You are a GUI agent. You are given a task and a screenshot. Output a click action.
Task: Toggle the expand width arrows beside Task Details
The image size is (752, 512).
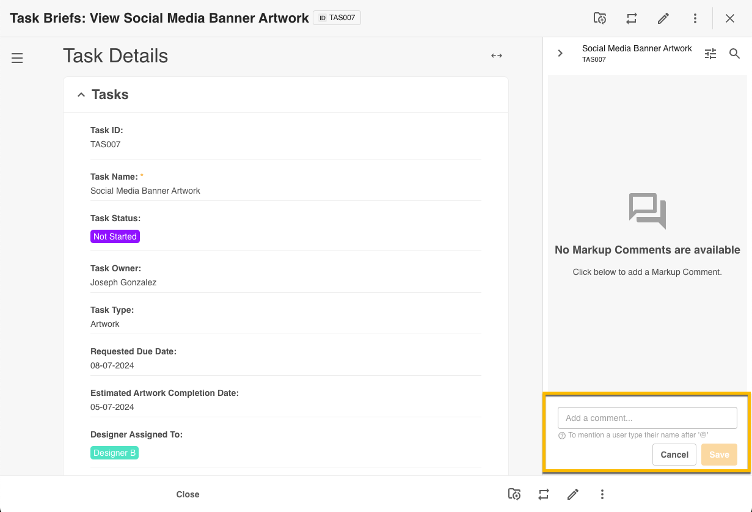(x=497, y=56)
